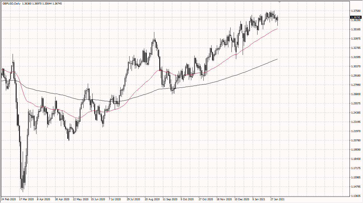Click the 1.14795 price axis label
363x203 pixels.
[x=355, y=187]
